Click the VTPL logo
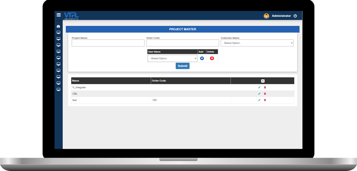 coord(71,15)
